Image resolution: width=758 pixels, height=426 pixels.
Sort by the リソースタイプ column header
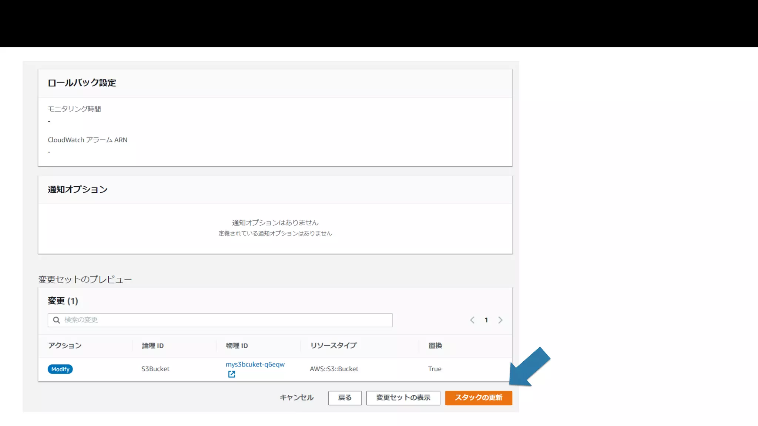point(333,345)
